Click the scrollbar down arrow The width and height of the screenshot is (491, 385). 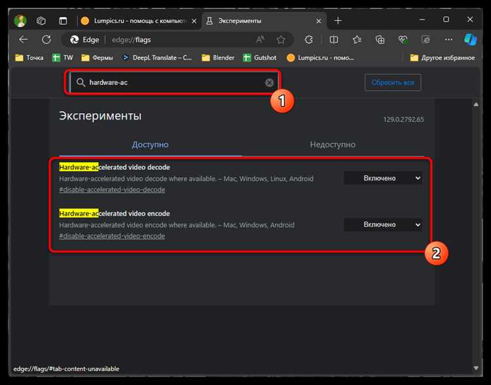(476, 369)
